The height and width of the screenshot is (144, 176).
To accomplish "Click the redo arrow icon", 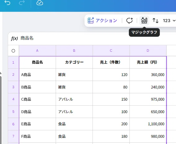I will [x=22, y=3].
